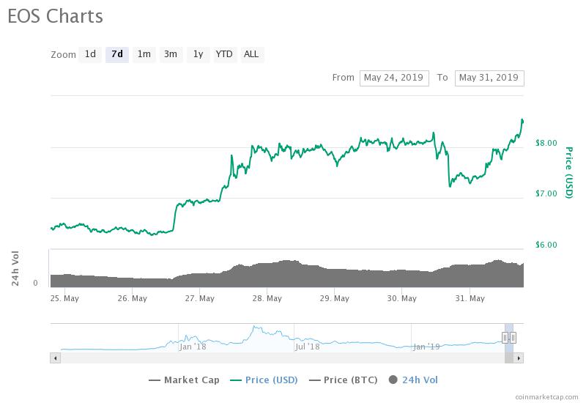586x403 pixels.
Task: Click the EOS Charts heading
Action: (x=56, y=16)
